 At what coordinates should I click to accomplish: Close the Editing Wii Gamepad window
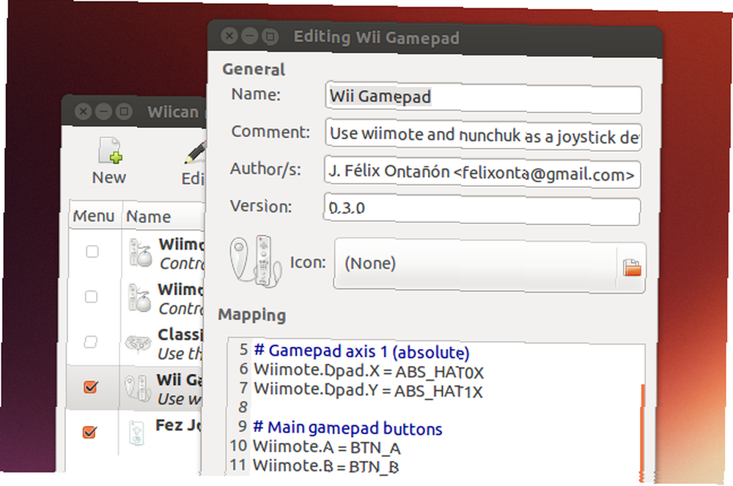[229, 35]
